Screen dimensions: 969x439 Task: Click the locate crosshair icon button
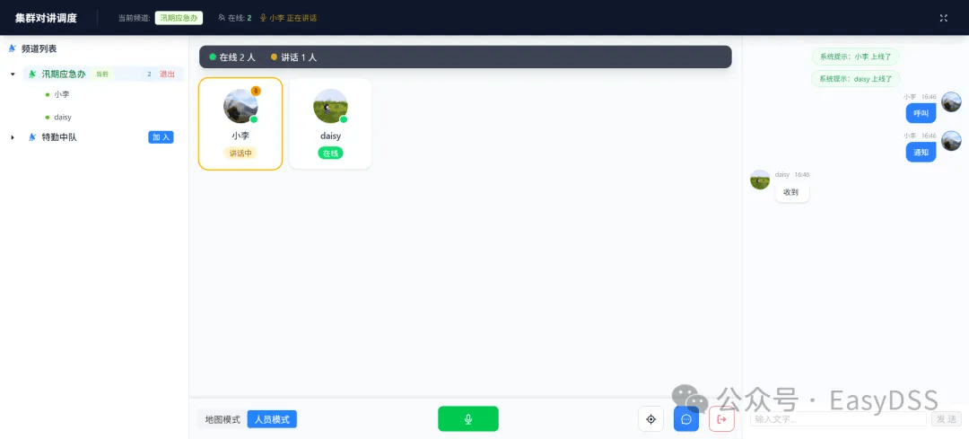(650, 419)
